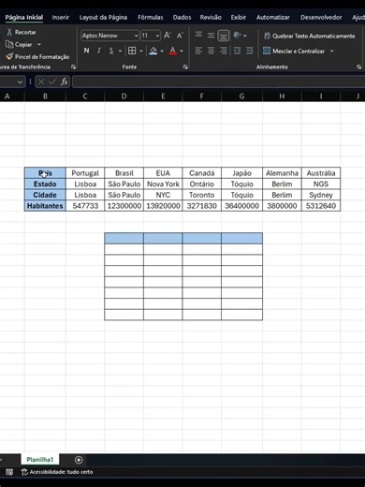Select cell containing Toronto
The width and height of the screenshot is (365, 487).
(x=201, y=195)
